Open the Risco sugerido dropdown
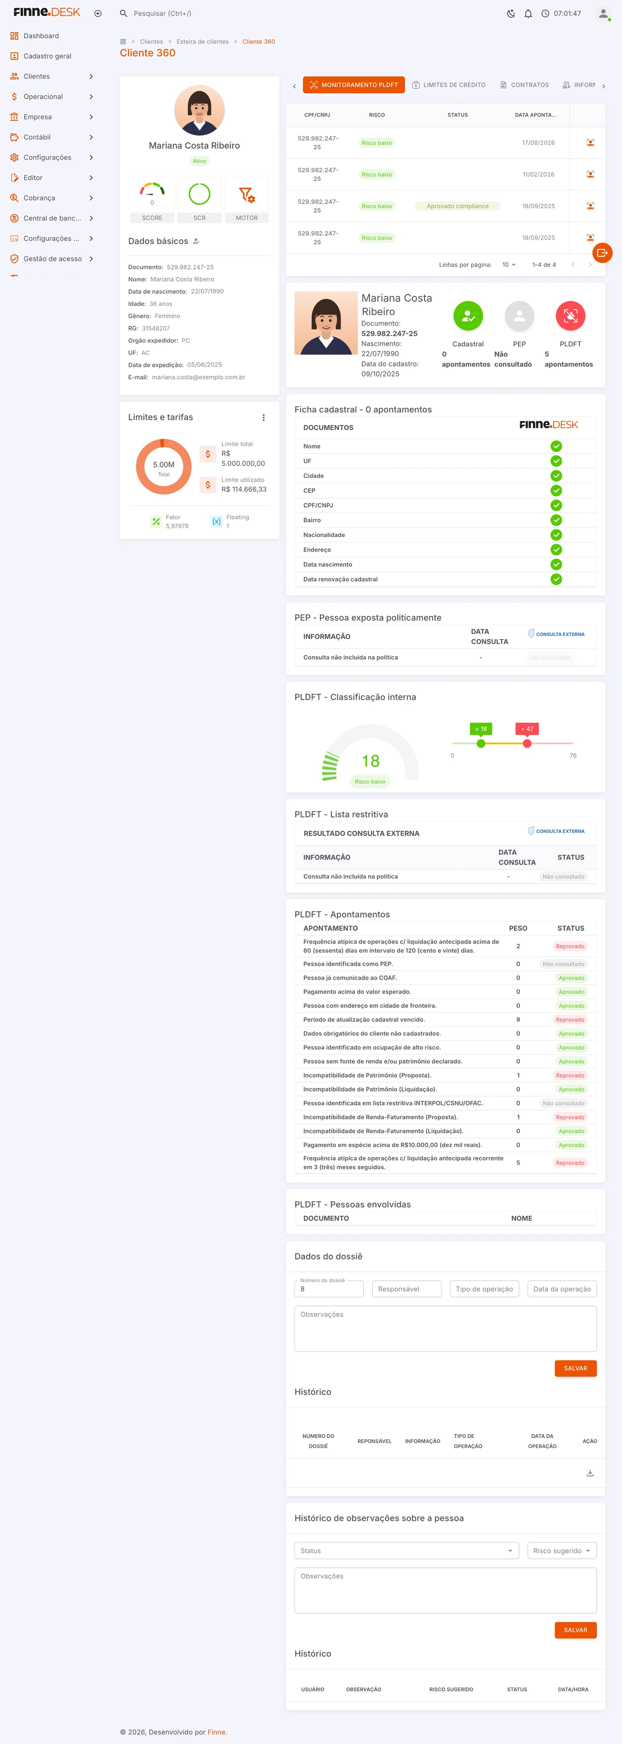622x1744 pixels. click(562, 1550)
